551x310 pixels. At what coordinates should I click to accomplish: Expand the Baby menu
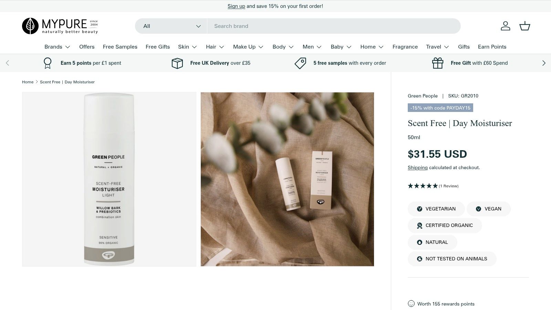pyautogui.click(x=341, y=47)
